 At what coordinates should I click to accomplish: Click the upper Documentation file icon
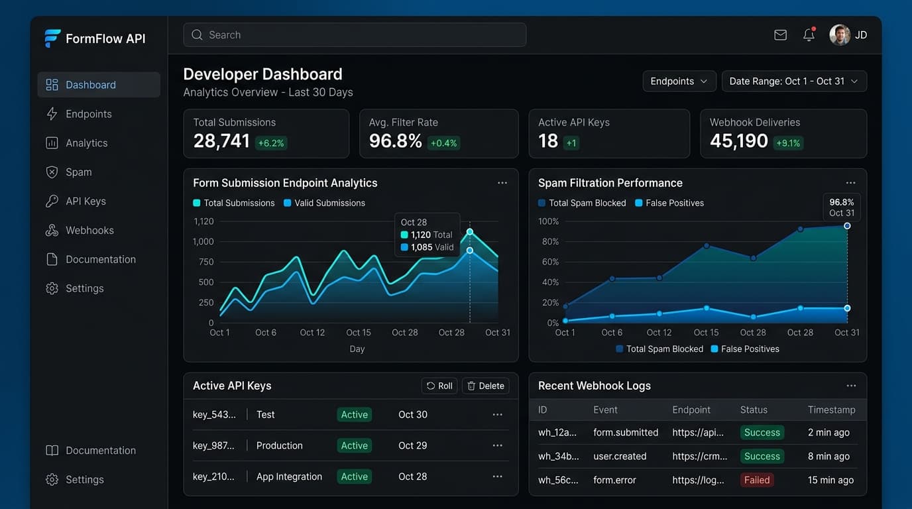(x=52, y=260)
